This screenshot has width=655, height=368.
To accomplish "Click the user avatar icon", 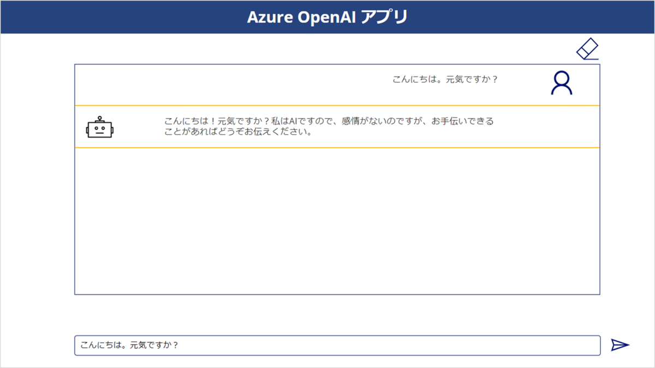I will click(562, 83).
